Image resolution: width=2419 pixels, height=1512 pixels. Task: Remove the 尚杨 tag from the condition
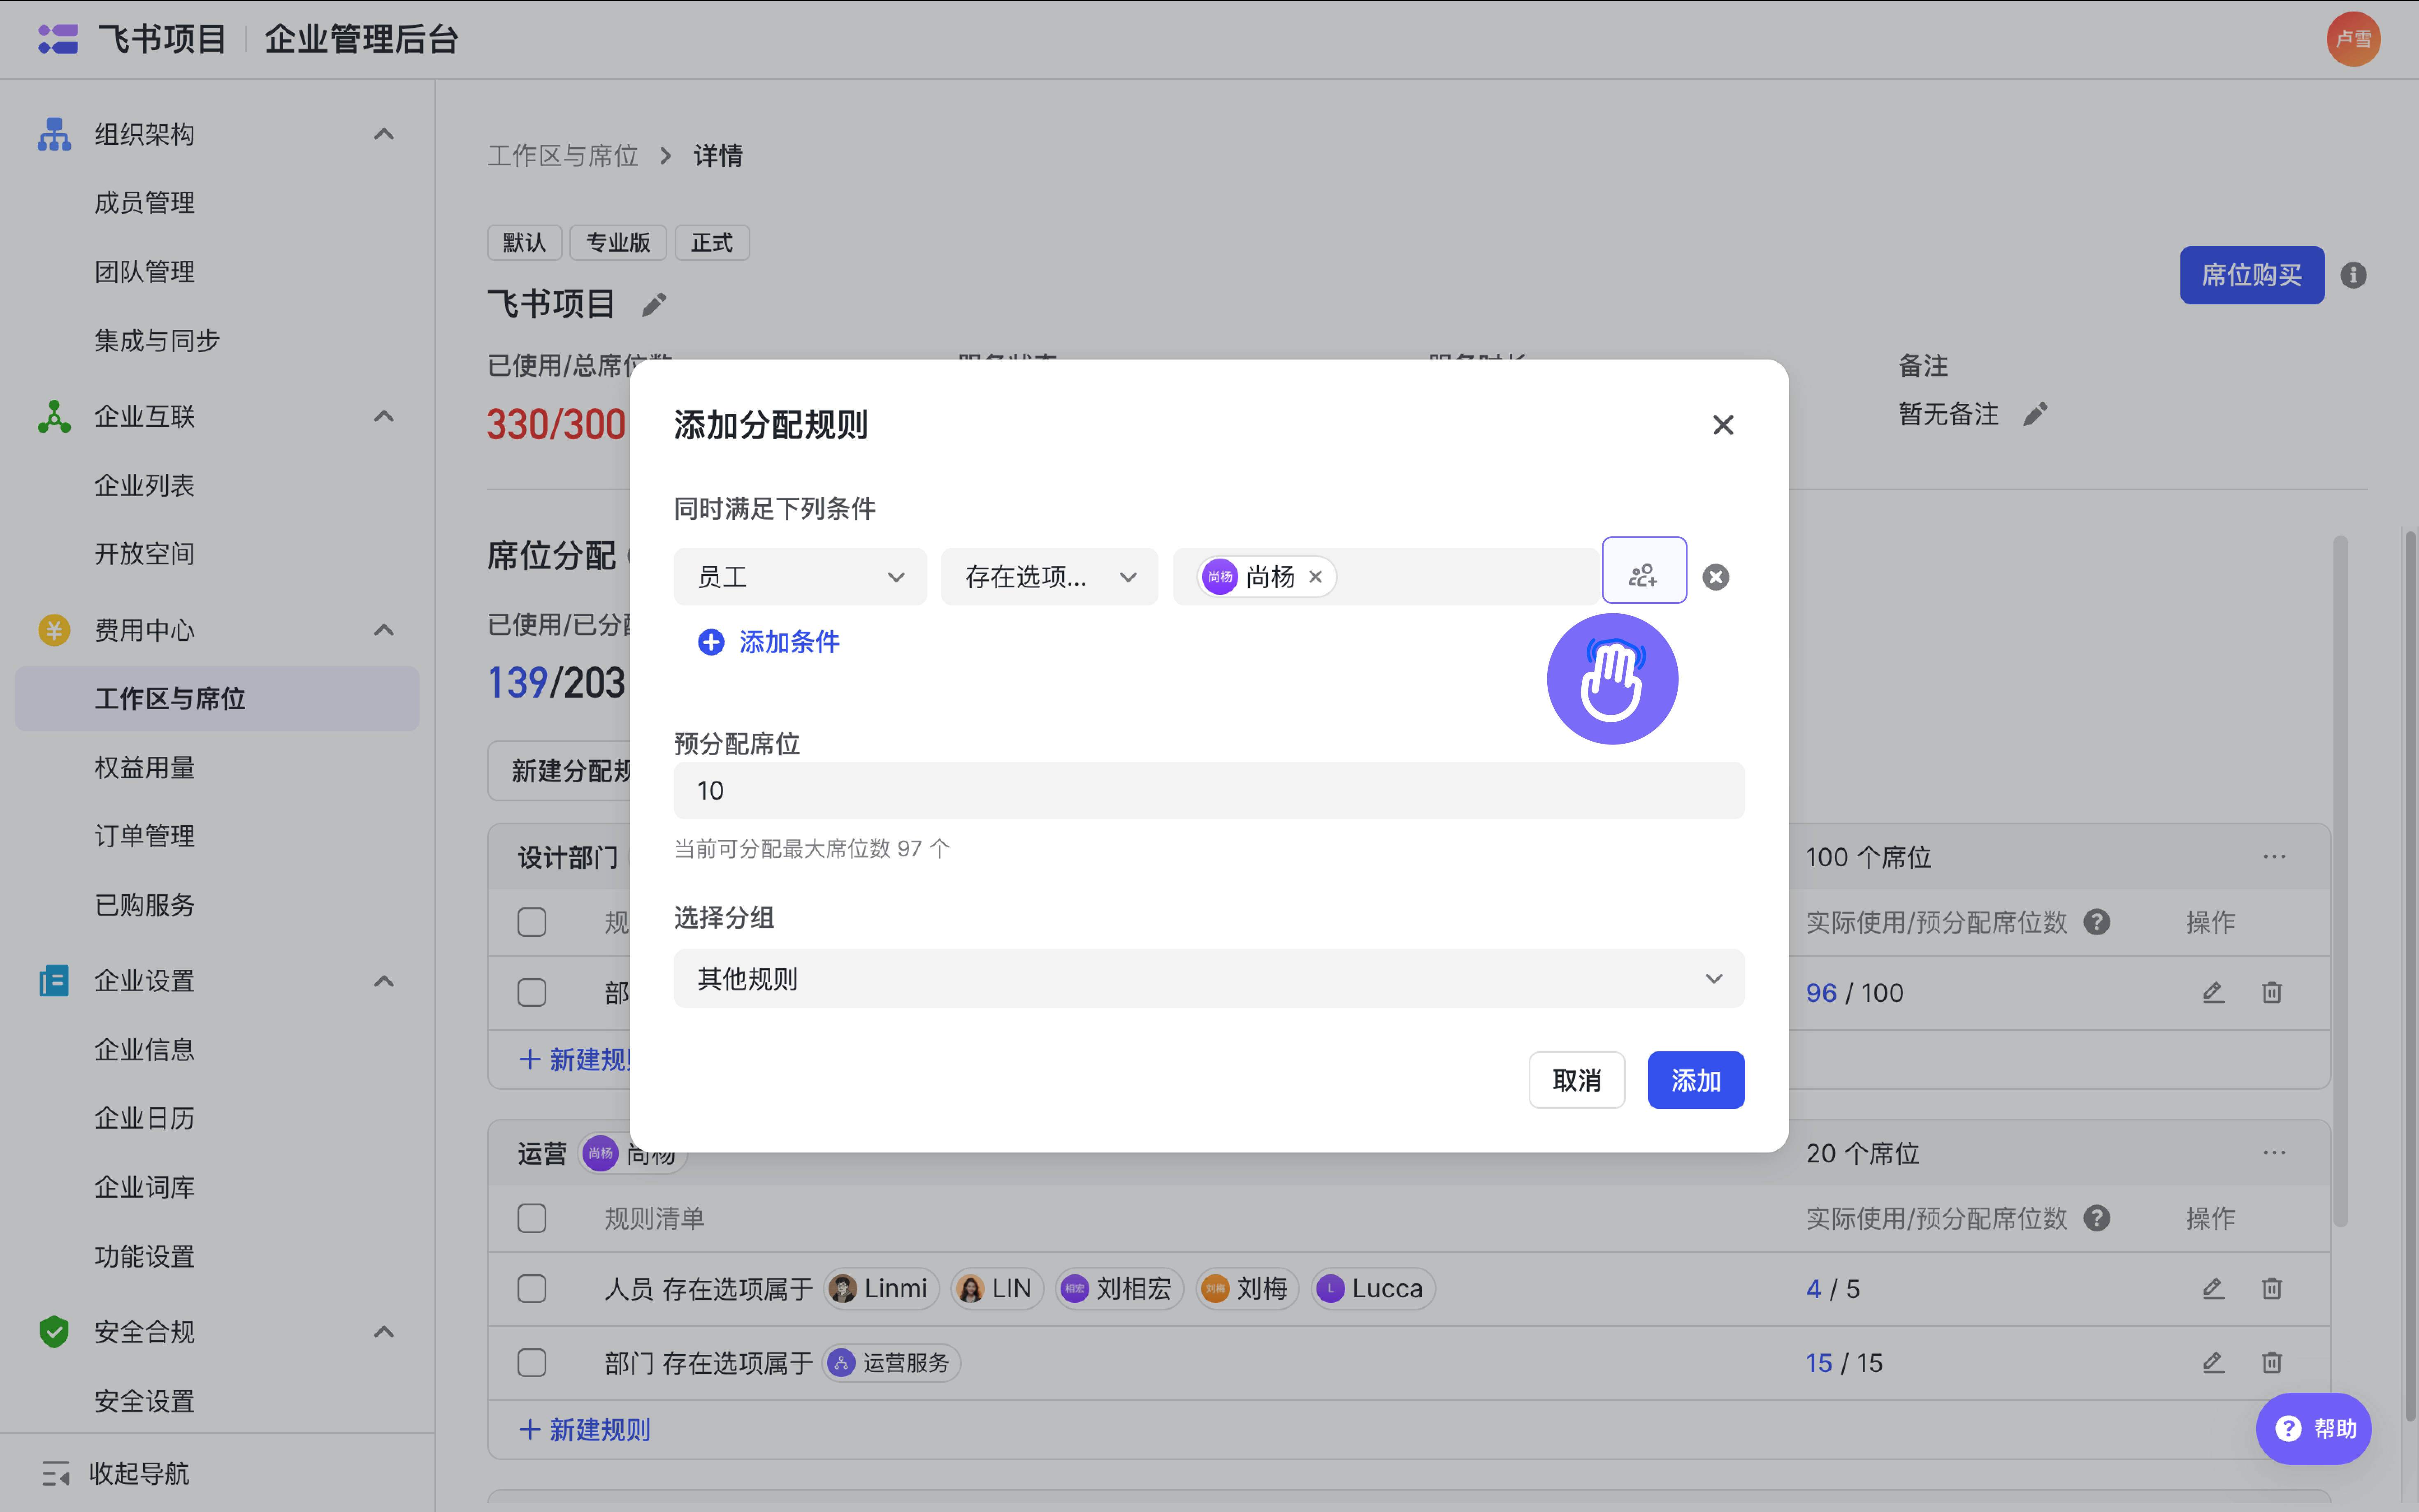pos(1316,577)
